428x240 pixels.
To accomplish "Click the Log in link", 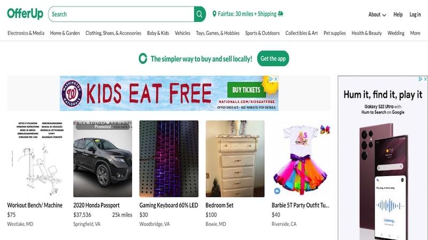I will (x=415, y=15).
